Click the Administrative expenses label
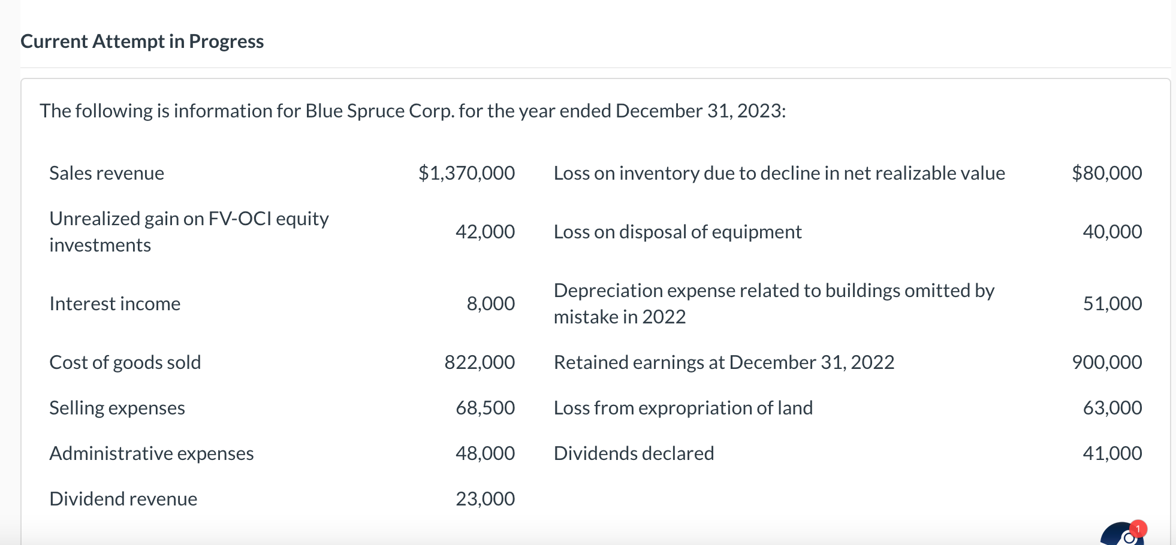 tap(151, 453)
